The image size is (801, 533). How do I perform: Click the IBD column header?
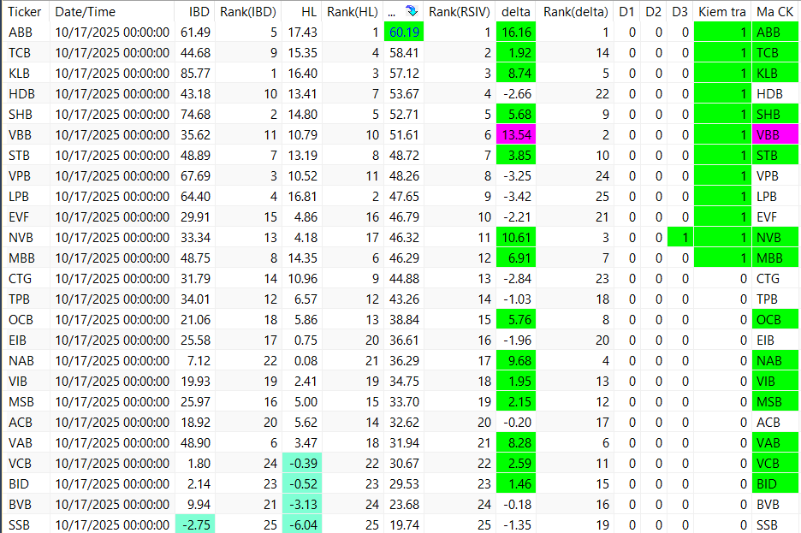click(199, 11)
